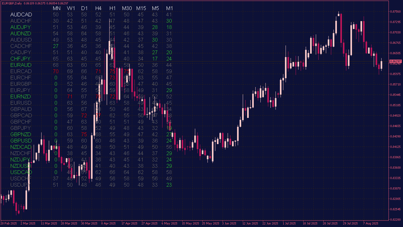Select the EURAUD pair in the dashboard
The image size is (403, 227).
tap(21, 65)
